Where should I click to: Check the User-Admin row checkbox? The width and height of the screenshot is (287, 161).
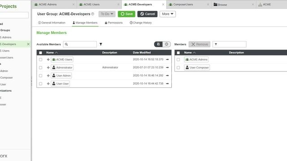tap(41, 76)
